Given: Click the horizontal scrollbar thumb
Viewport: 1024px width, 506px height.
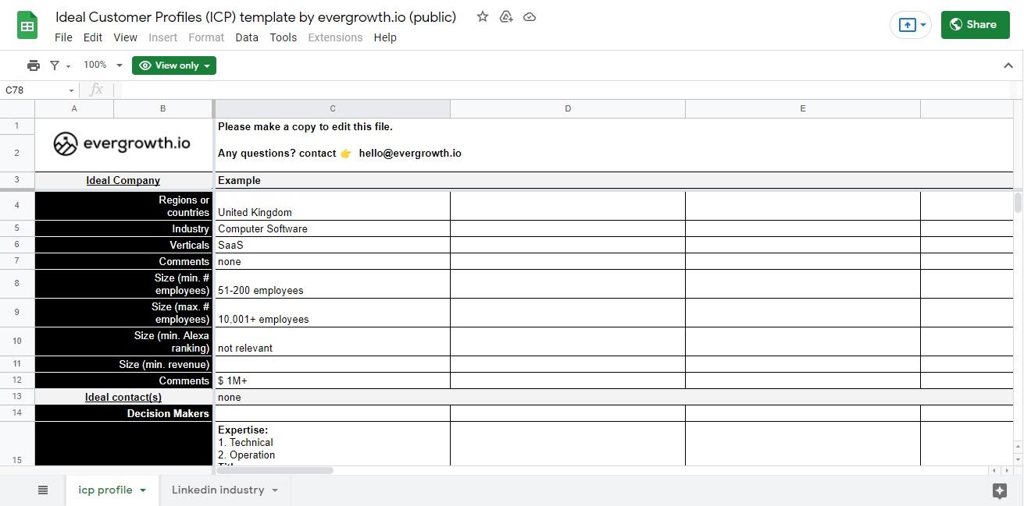Looking at the screenshot, I should click(x=274, y=470).
